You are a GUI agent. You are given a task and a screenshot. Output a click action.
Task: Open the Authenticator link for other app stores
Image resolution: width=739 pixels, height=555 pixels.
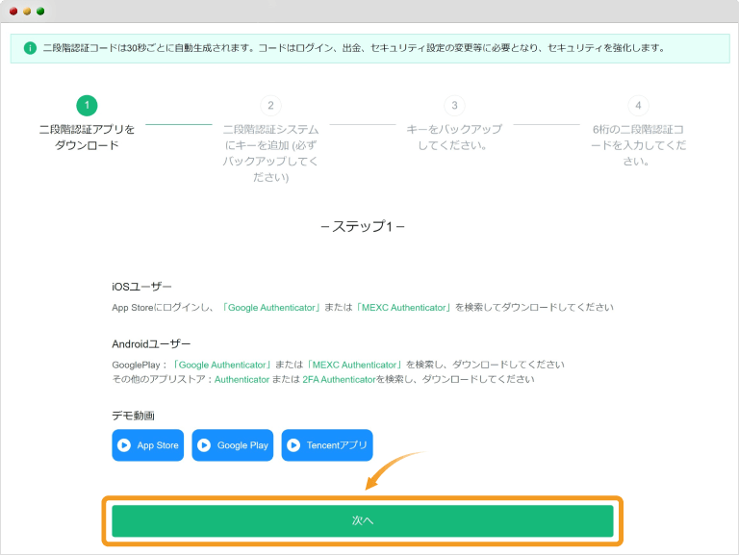point(242,380)
